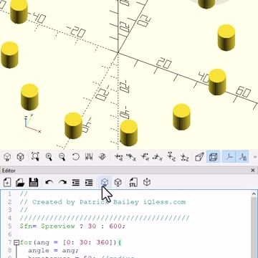Open a file with the folder icon

click(20, 183)
